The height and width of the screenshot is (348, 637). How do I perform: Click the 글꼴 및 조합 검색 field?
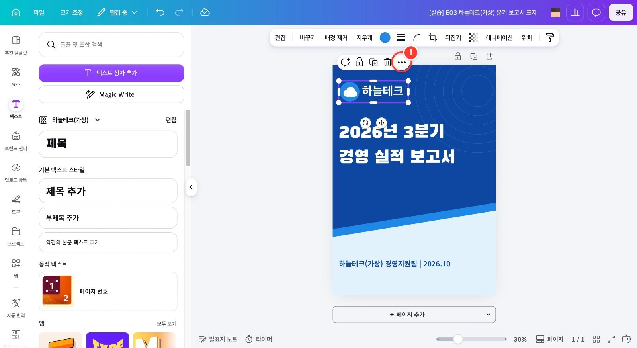pyautogui.click(x=111, y=45)
